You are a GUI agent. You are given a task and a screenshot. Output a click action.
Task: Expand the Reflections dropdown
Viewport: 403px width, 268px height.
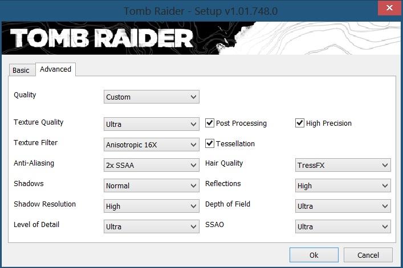coord(343,185)
